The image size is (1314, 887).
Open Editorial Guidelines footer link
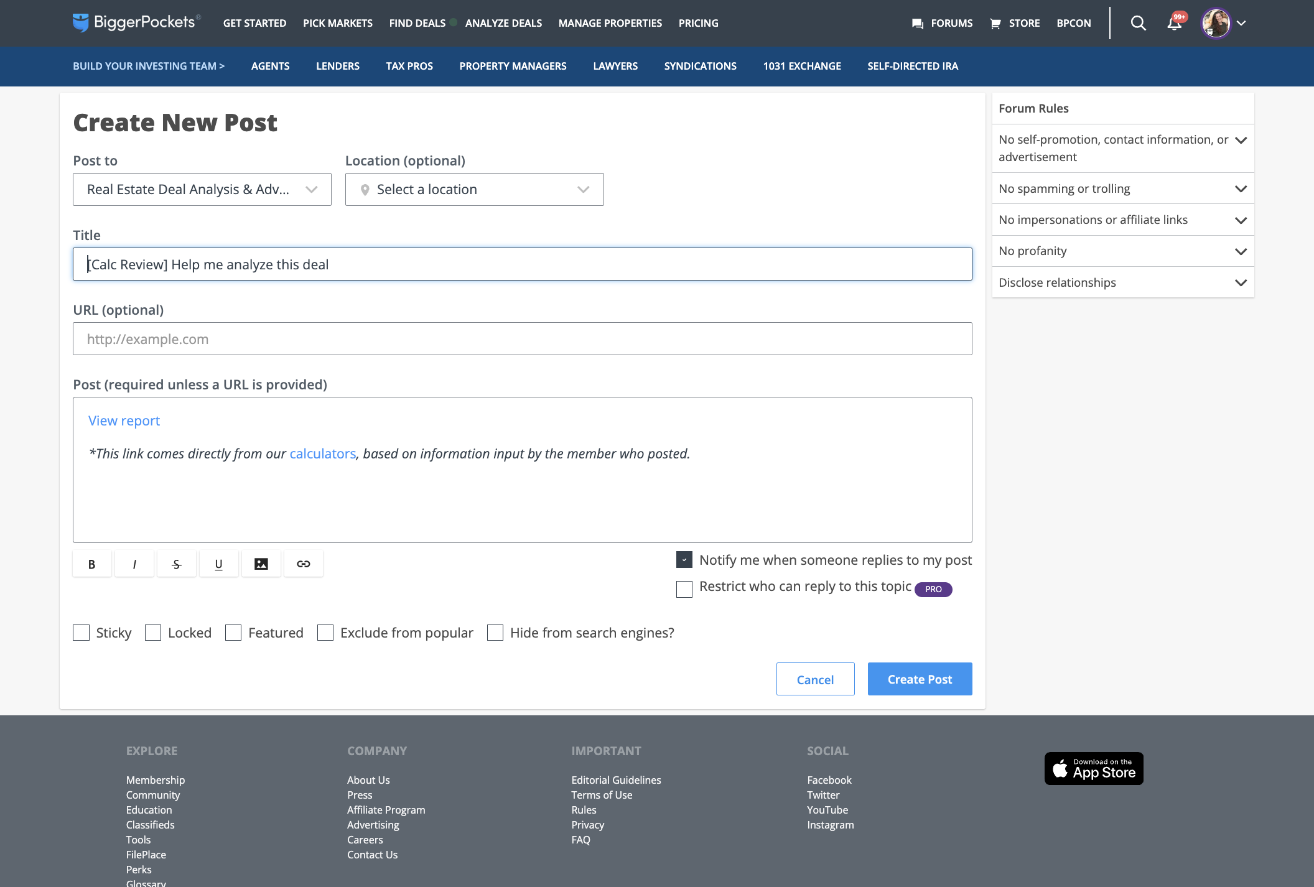[x=617, y=780]
